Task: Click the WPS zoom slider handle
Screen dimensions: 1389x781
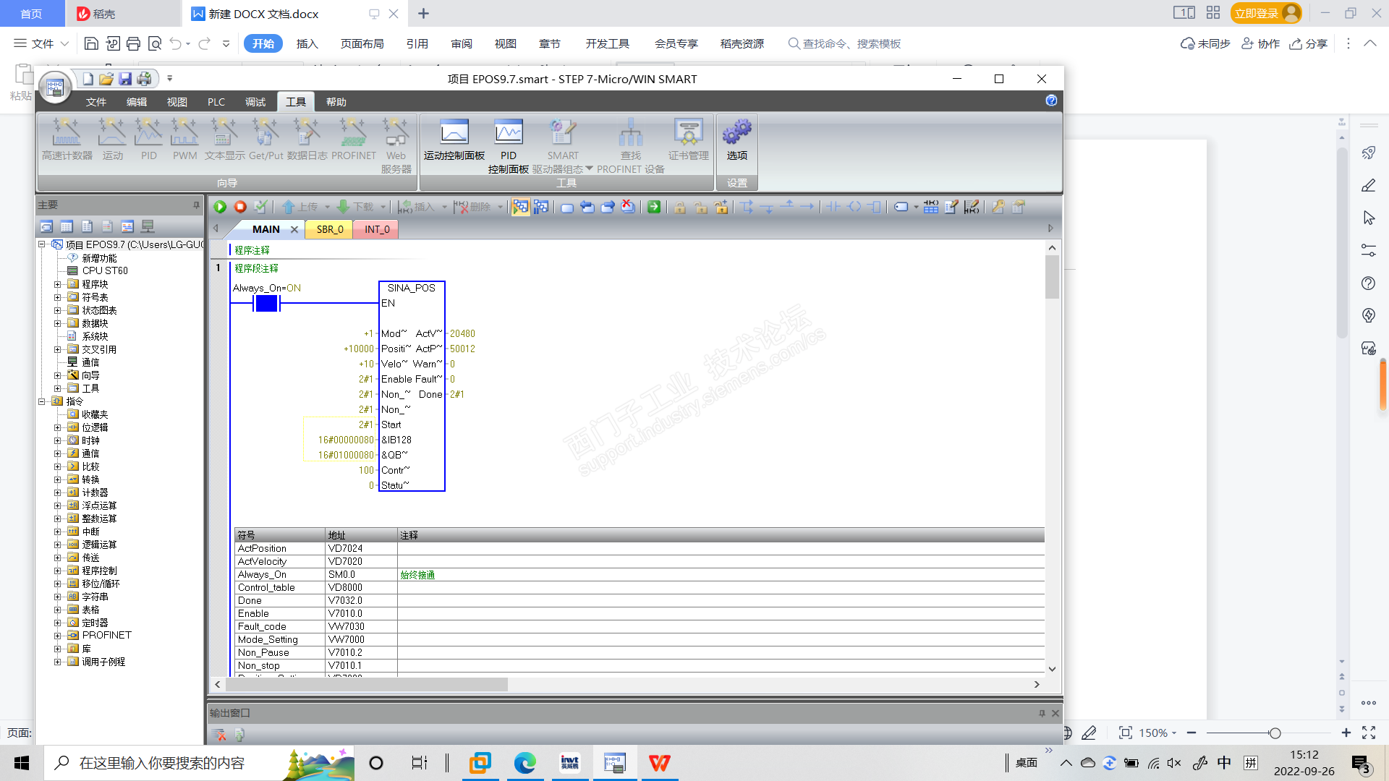Action: click(x=1275, y=733)
